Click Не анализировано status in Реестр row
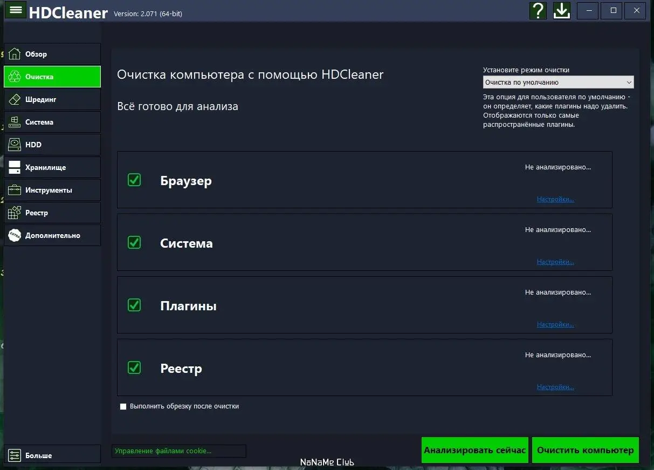Image resolution: width=654 pixels, height=470 pixels. coord(558,355)
